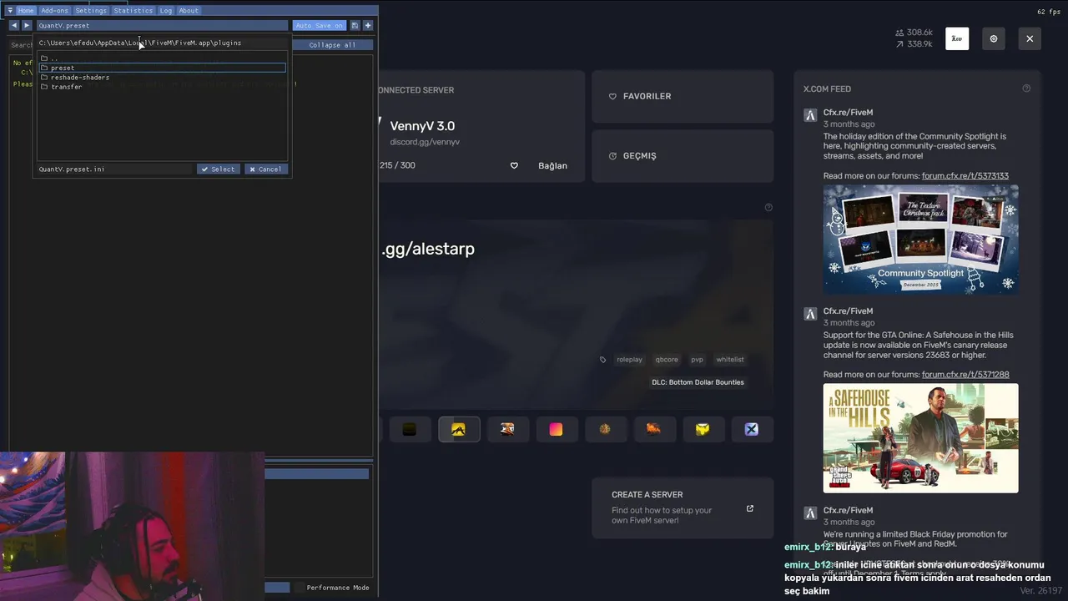Click the .gg/alestarp server banner title
This screenshot has height=601, width=1068.
click(428, 249)
